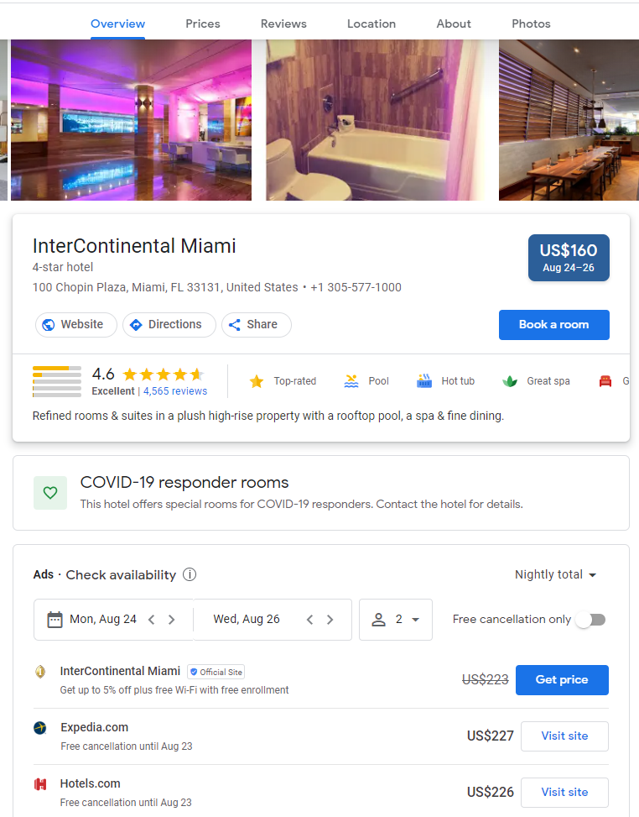Click the US$160 Aug 24–26 price badge
The width and height of the screenshot is (639, 817).
coord(569,258)
